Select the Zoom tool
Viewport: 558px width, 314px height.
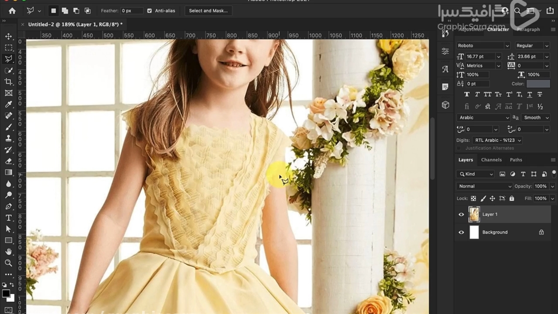pyautogui.click(x=8, y=263)
